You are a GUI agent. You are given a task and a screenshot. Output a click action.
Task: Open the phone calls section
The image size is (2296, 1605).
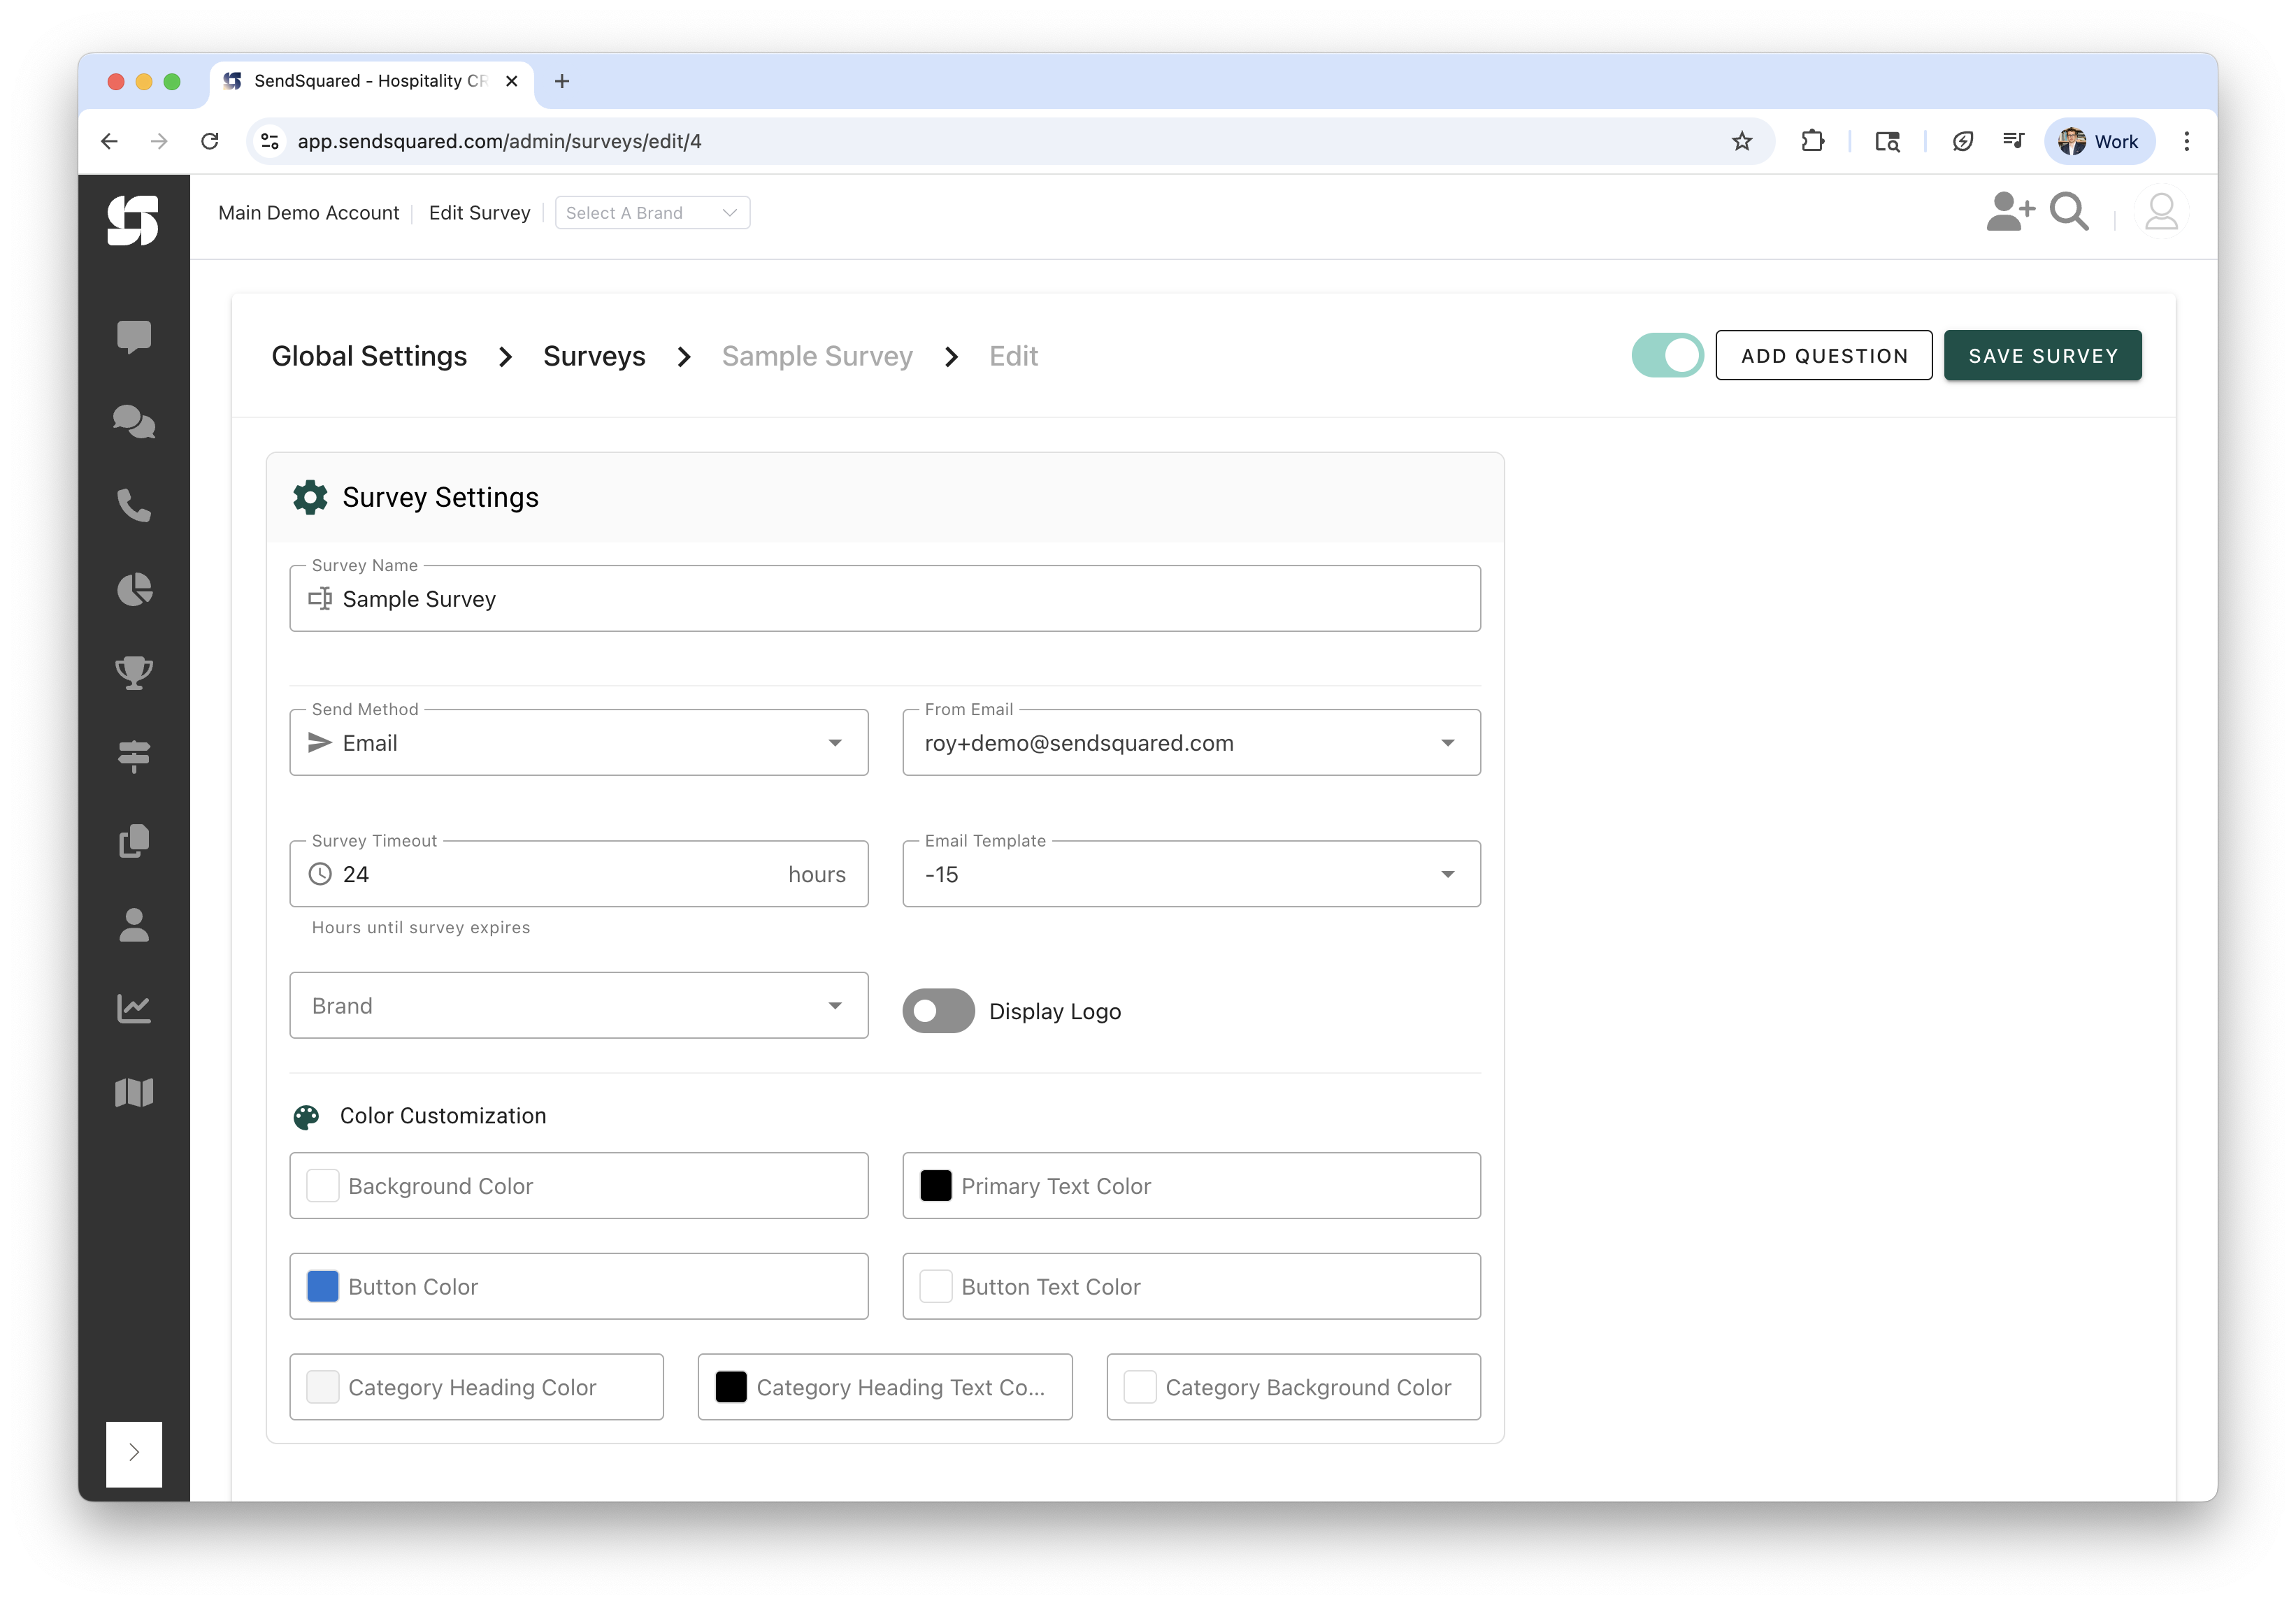click(134, 506)
